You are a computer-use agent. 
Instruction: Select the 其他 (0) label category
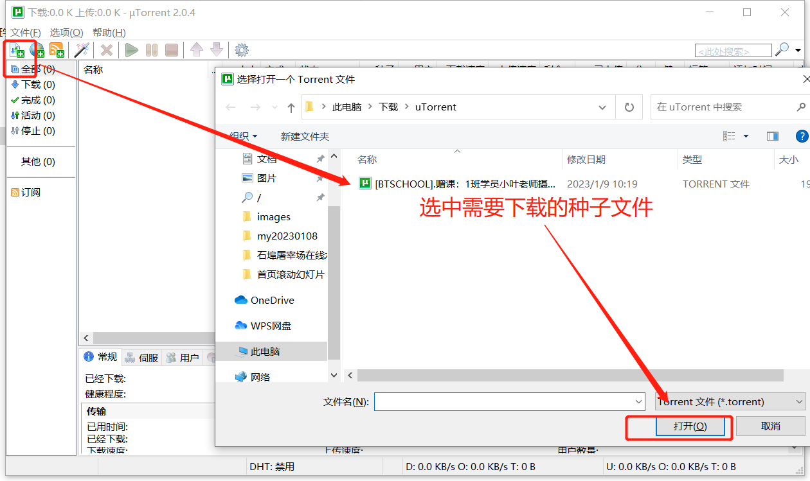coord(41,161)
